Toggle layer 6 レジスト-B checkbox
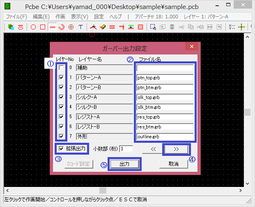 tap(61, 126)
